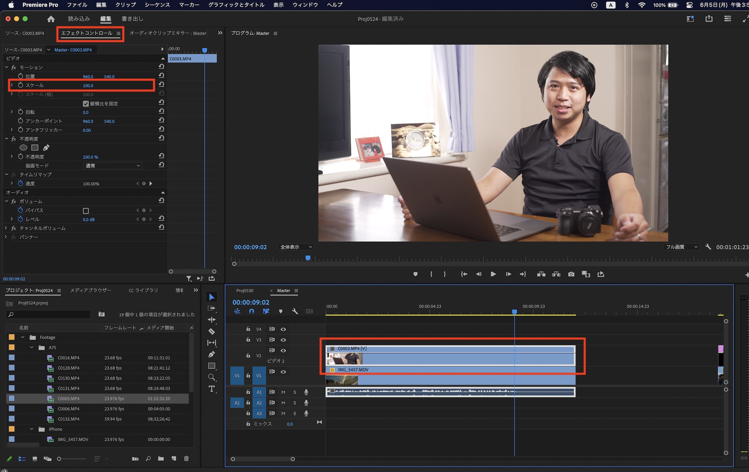This screenshot has width=749, height=472.
Task: Select the Zoom tool magnifier
Action: [x=212, y=377]
